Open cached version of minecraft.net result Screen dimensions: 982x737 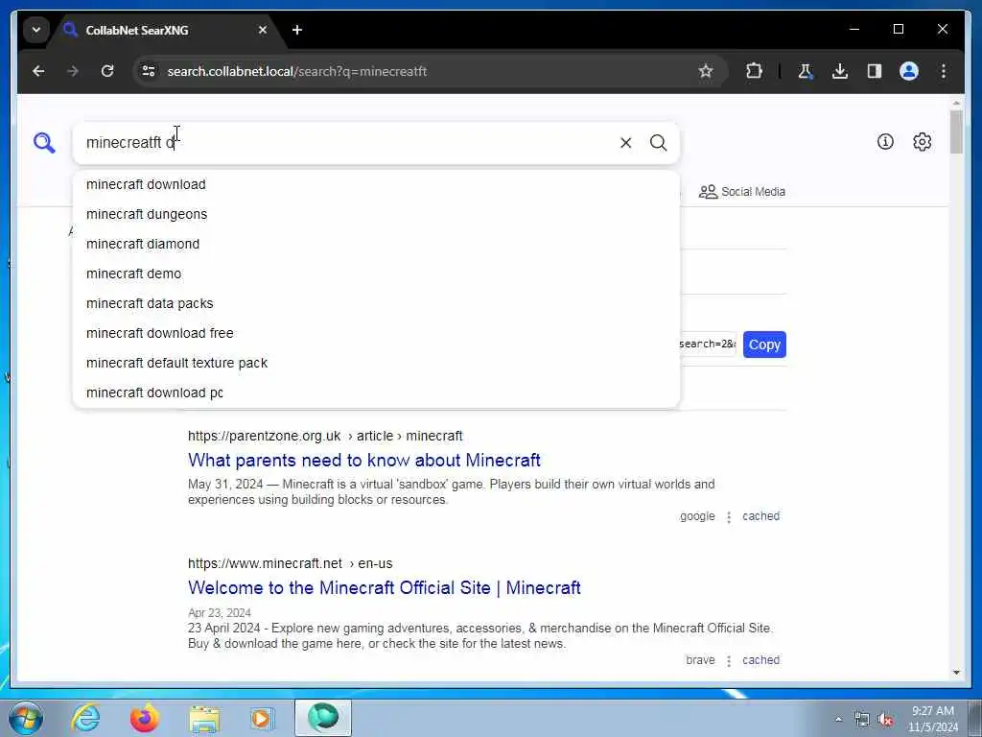click(x=760, y=660)
